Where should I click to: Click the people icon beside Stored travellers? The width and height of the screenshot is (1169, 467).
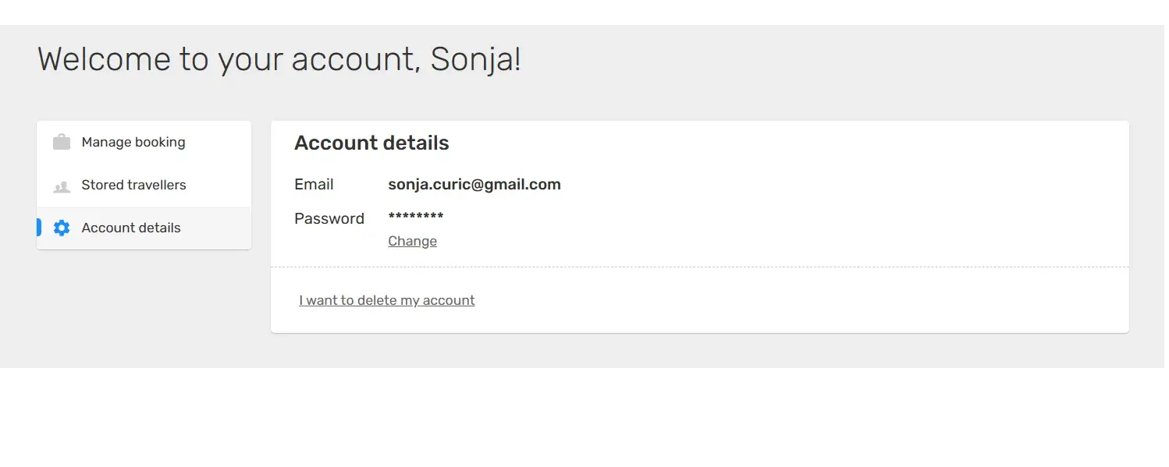point(62,186)
